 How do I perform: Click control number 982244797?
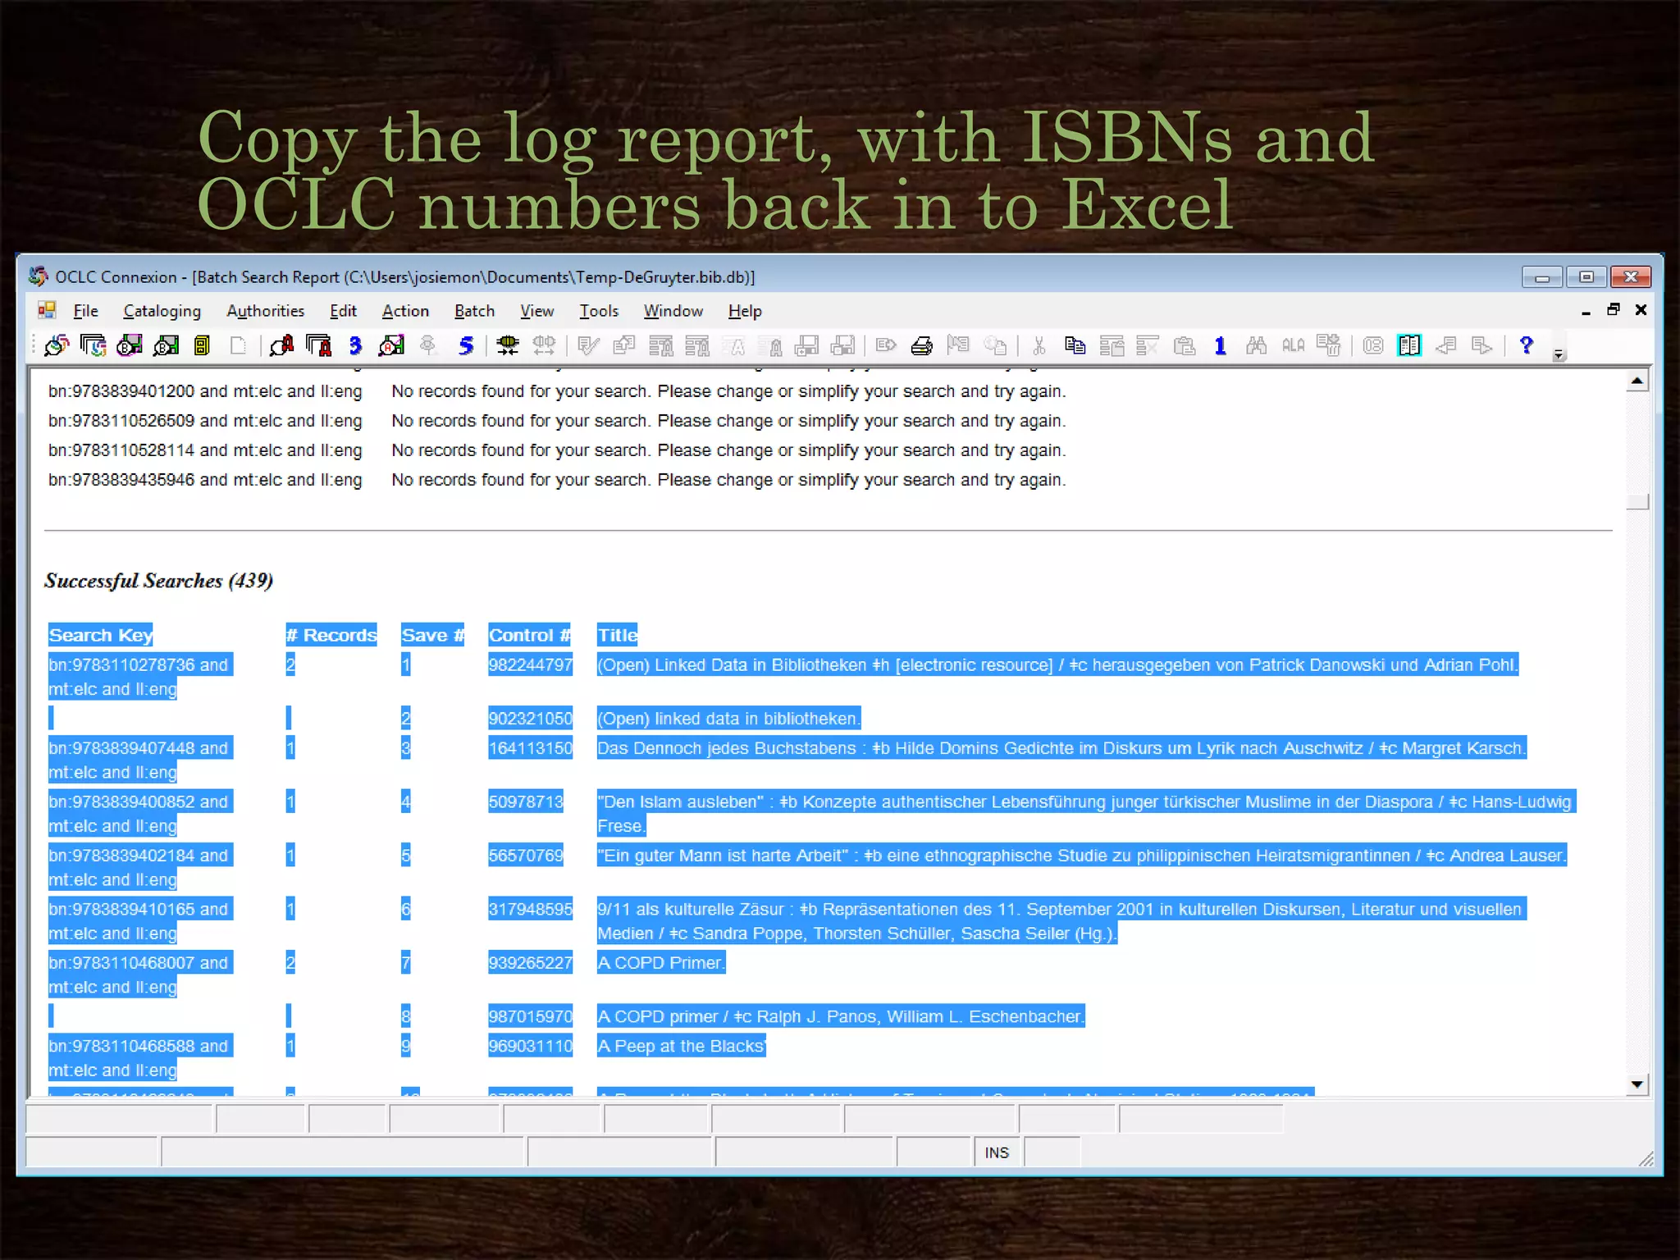[x=531, y=664]
